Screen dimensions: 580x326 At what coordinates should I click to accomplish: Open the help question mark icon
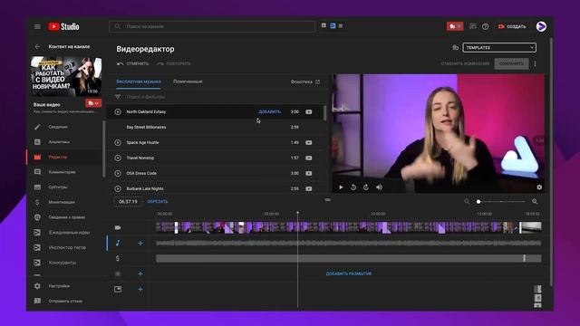486,26
